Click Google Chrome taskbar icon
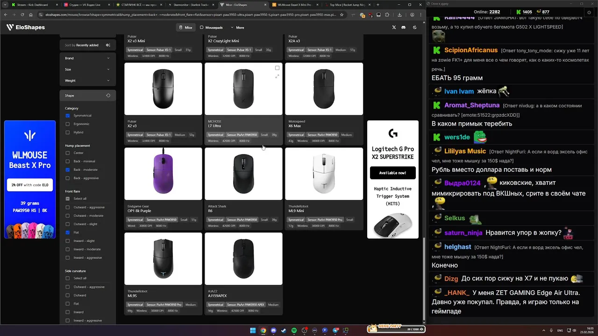Image resolution: width=598 pixels, height=336 pixels. 263,330
